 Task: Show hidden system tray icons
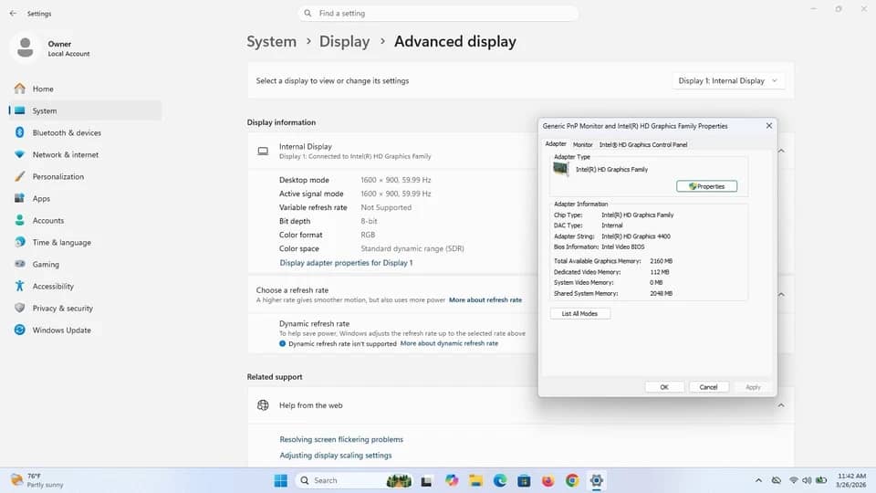tap(758, 480)
